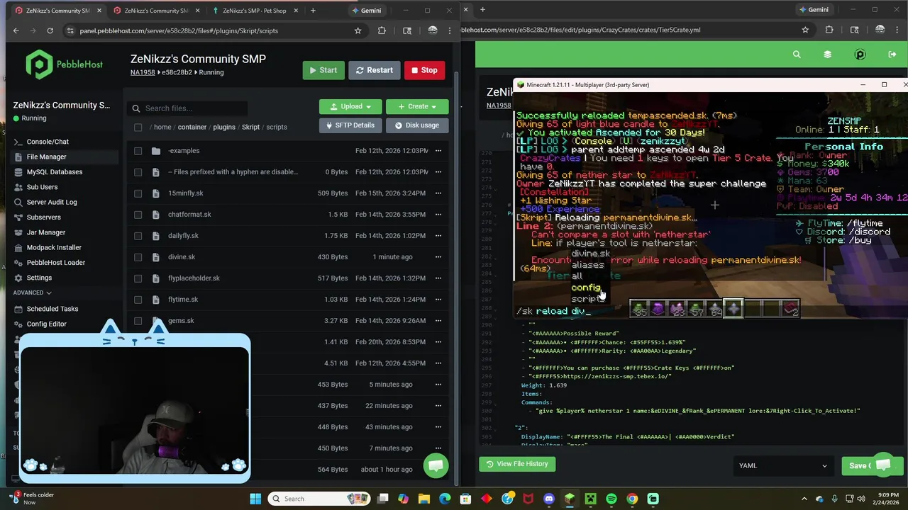This screenshot has width=908, height=510.
Task: Click Settings gear in sidebar
Action: pos(18,278)
